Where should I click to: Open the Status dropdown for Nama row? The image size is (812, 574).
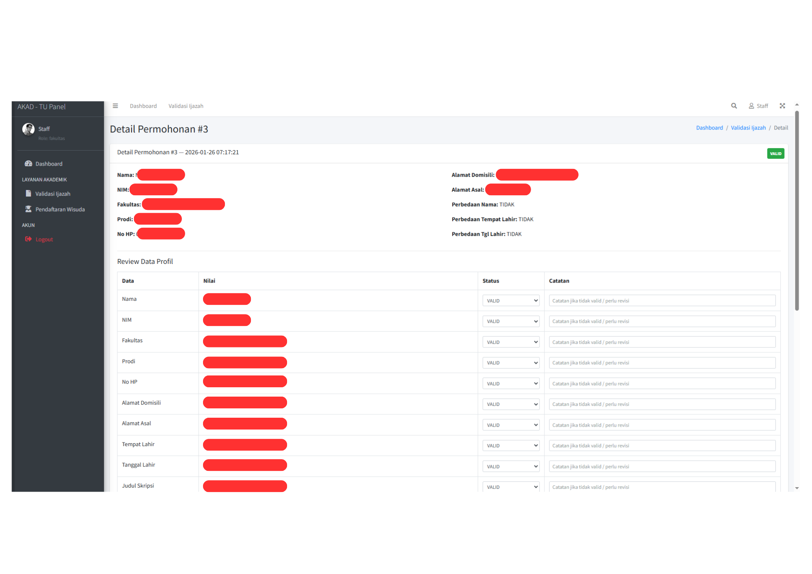point(511,300)
